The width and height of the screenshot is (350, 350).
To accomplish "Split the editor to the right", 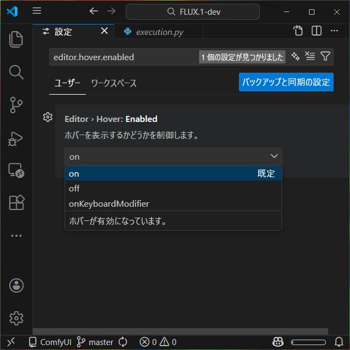I will pyautogui.click(x=316, y=31).
